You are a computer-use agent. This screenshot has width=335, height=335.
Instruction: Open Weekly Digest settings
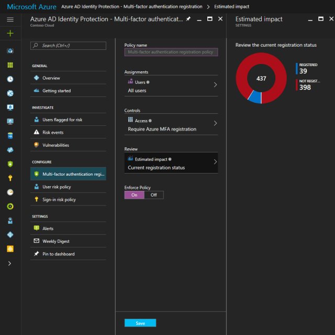[68, 241]
